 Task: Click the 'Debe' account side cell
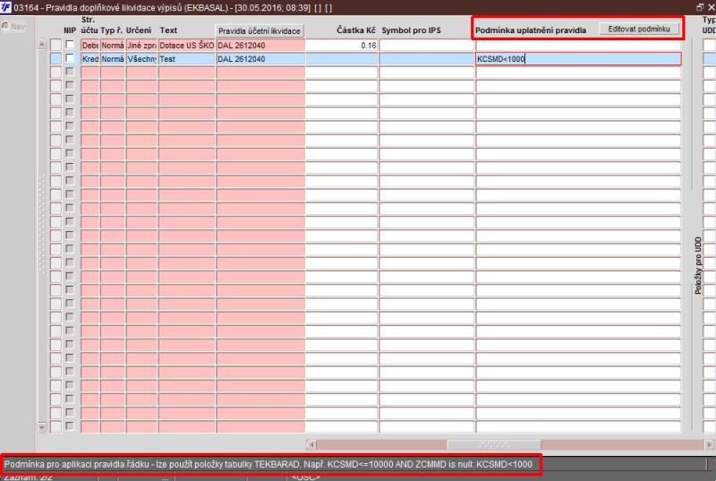coord(90,45)
